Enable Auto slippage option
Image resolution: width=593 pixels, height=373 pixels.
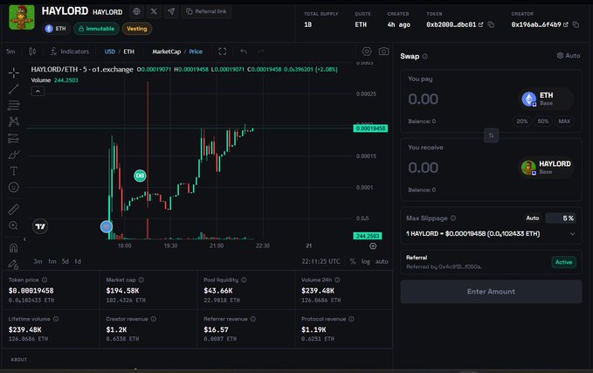tap(532, 218)
